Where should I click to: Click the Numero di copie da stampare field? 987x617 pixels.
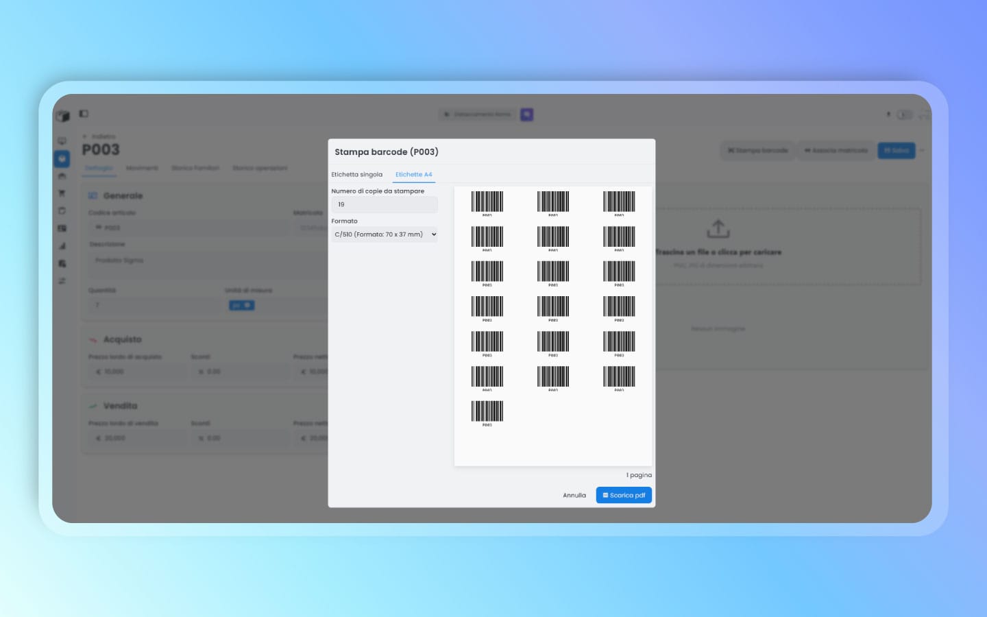click(x=384, y=204)
